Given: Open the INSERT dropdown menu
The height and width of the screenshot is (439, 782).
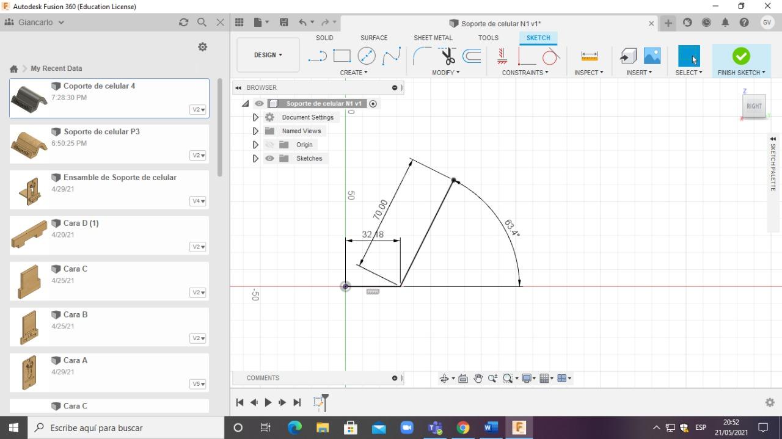Looking at the screenshot, I should pyautogui.click(x=639, y=73).
